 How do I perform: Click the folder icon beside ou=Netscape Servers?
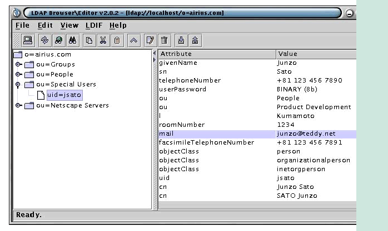[x=29, y=105]
